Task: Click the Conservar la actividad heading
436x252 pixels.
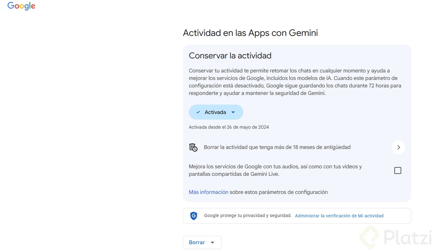Action: point(230,56)
